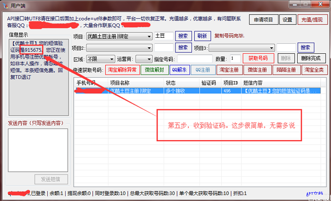Click 提现余额:0 in status bar
This screenshot has width=331, height=201.
coord(79,194)
